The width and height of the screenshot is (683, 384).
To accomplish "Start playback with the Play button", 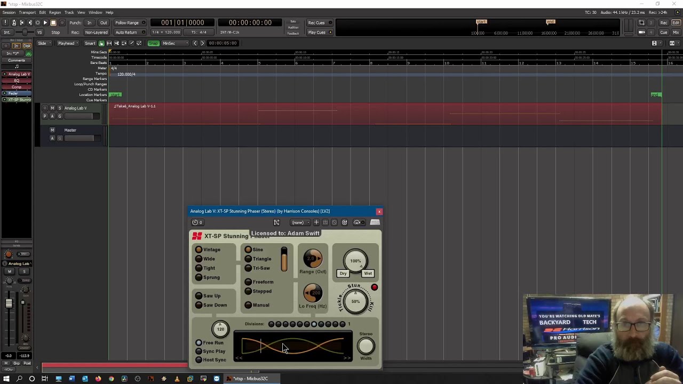I will (x=45, y=22).
